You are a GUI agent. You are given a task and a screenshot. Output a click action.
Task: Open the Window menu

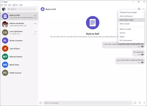coord(15,5)
